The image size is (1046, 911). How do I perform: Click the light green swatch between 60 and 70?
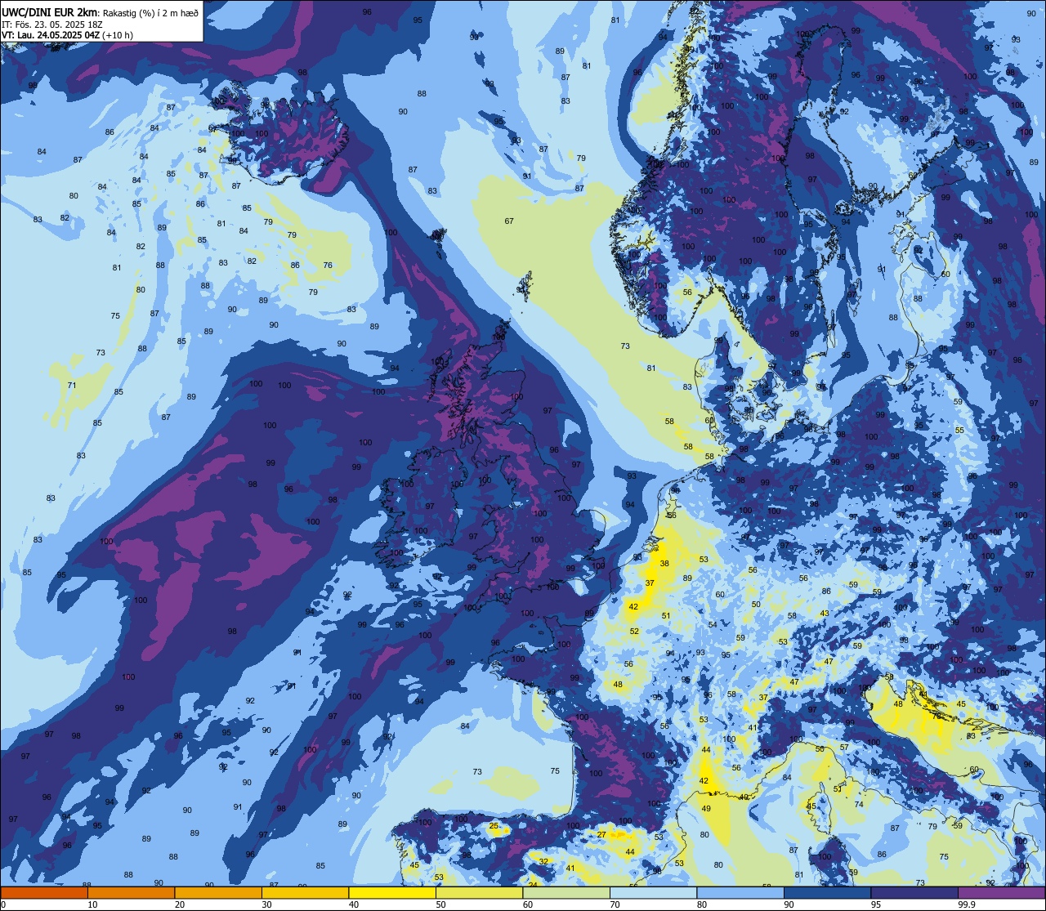coord(566,892)
